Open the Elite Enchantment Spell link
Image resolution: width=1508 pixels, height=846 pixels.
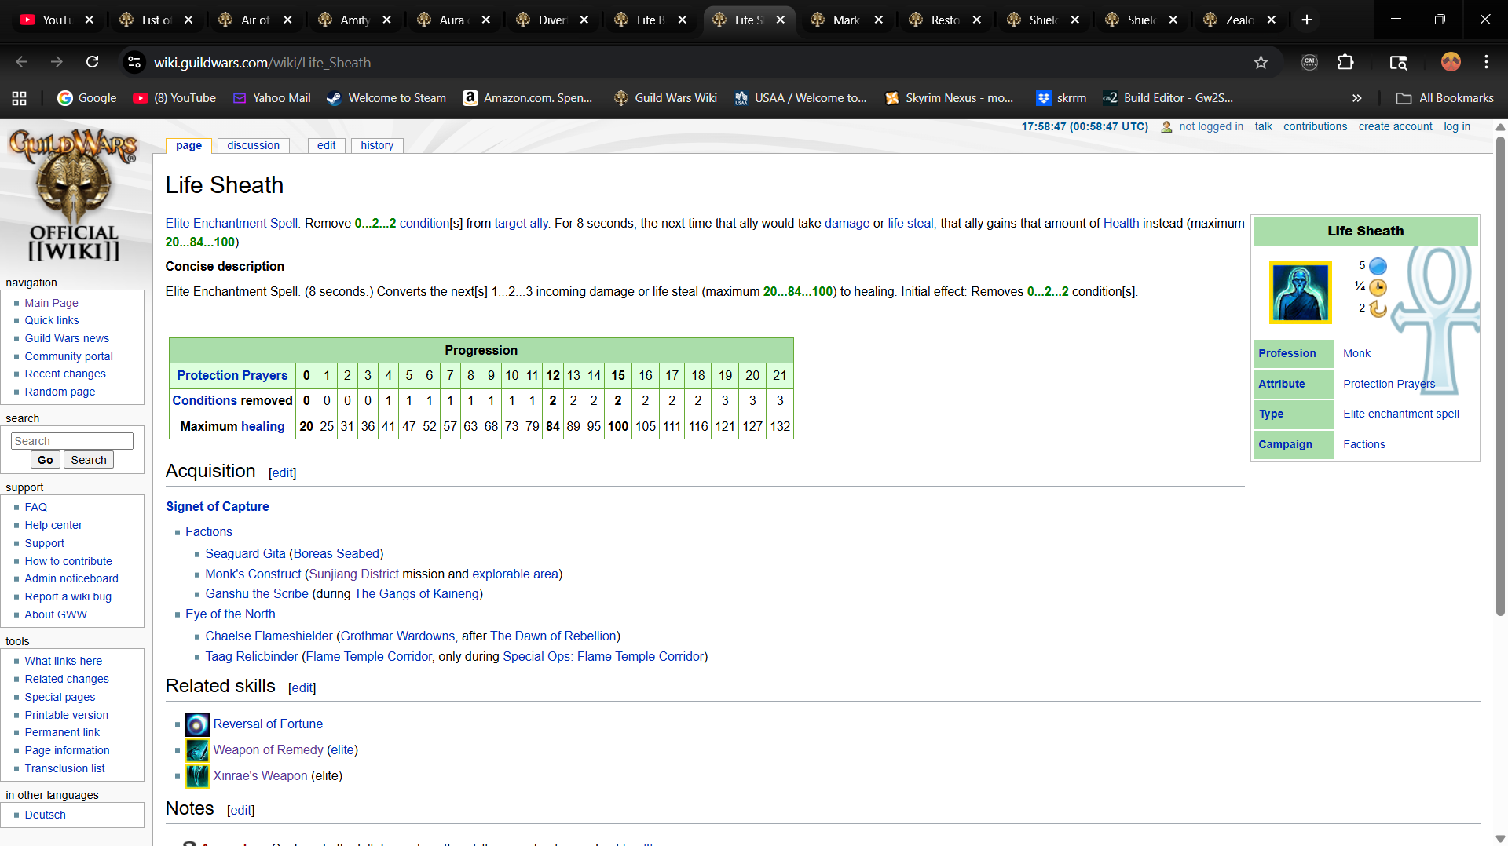tap(232, 223)
